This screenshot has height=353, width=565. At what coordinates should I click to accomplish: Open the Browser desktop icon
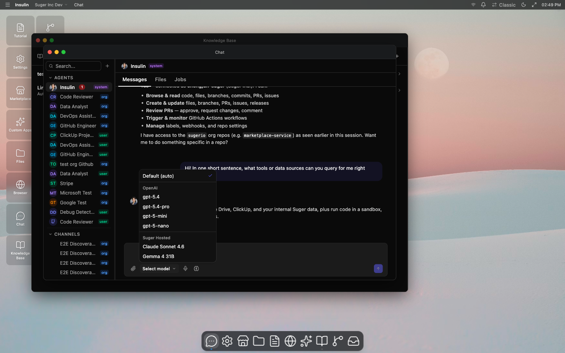tap(20, 187)
